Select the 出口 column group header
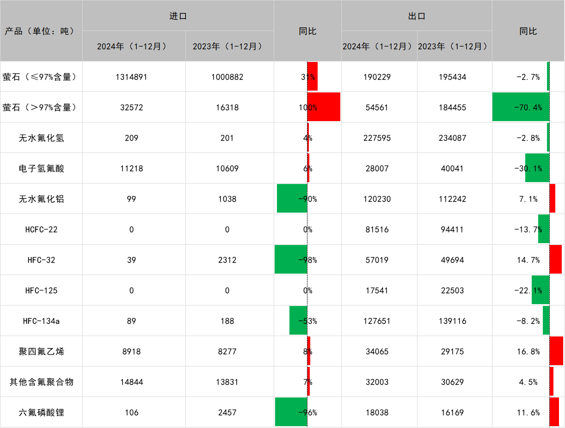The height and width of the screenshot is (428, 565). [x=417, y=16]
